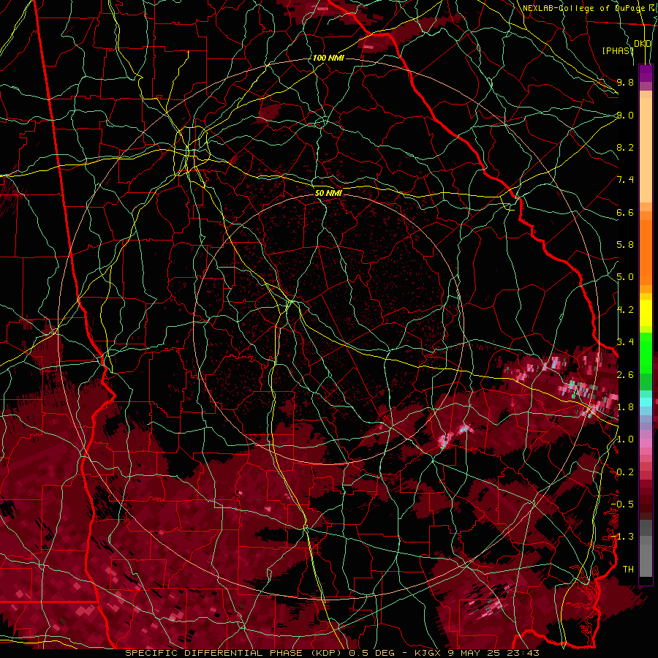The width and height of the screenshot is (658, 658).
Task: Pick the orange segment of the colorbar
Action: [646, 252]
